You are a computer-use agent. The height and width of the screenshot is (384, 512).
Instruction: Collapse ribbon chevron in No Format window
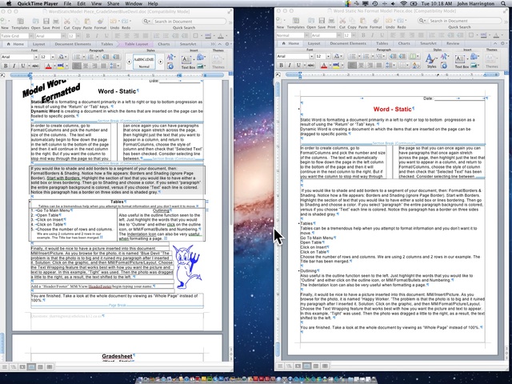pos(495,43)
